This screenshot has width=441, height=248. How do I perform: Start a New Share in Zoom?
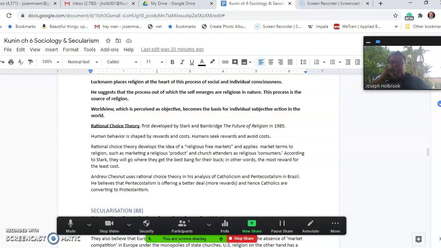(x=252, y=226)
